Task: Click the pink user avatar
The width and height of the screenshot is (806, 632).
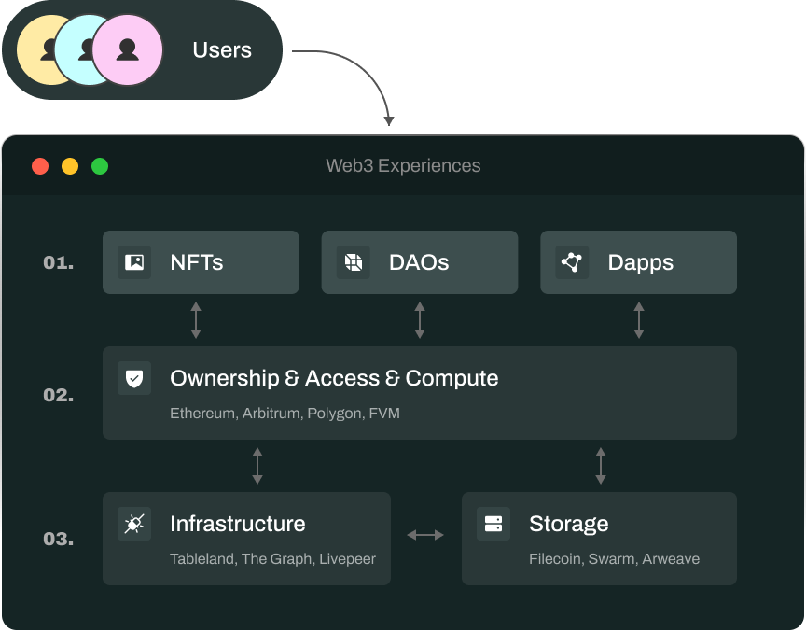Action: (x=128, y=49)
